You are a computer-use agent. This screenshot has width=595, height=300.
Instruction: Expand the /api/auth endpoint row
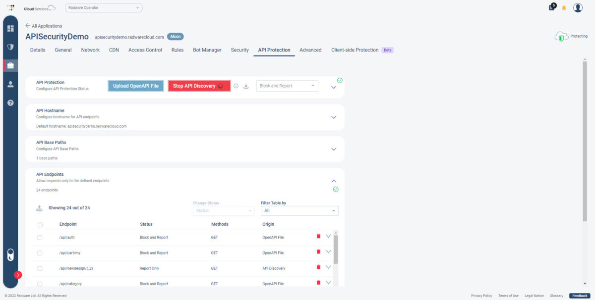[x=328, y=236]
